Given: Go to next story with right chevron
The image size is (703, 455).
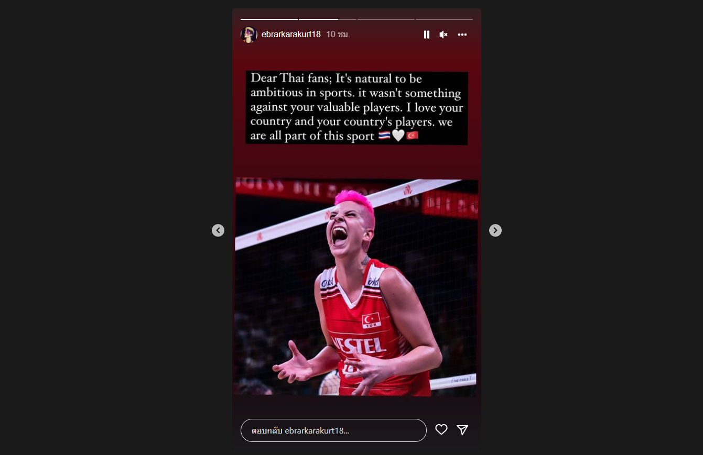Looking at the screenshot, I should 495,230.
